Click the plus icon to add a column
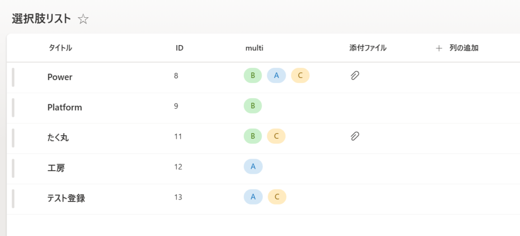Image resolution: width=520 pixels, height=236 pixels. pyautogui.click(x=439, y=48)
